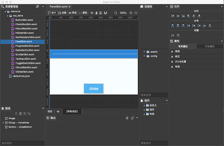The image size is (224, 146).
Task: Click the 搜索组件 search components field
Action: pyautogui.click(x=154, y=143)
